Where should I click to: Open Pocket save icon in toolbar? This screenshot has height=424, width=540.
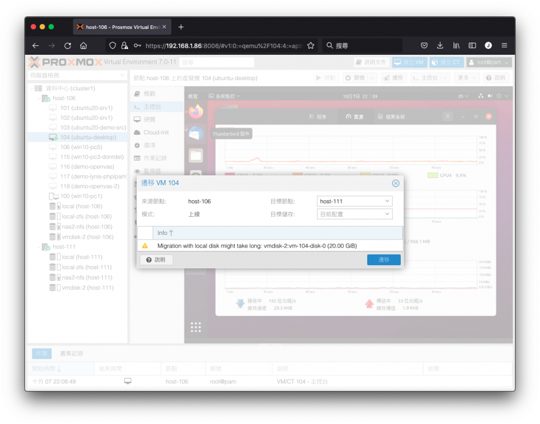pyautogui.click(x=425, y=45)
